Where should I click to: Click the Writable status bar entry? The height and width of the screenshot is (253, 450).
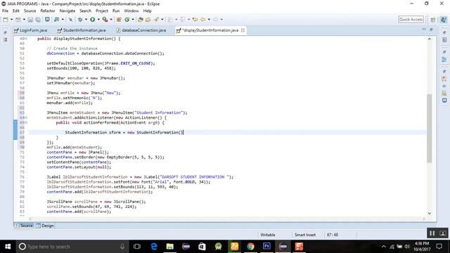[267, 235]
